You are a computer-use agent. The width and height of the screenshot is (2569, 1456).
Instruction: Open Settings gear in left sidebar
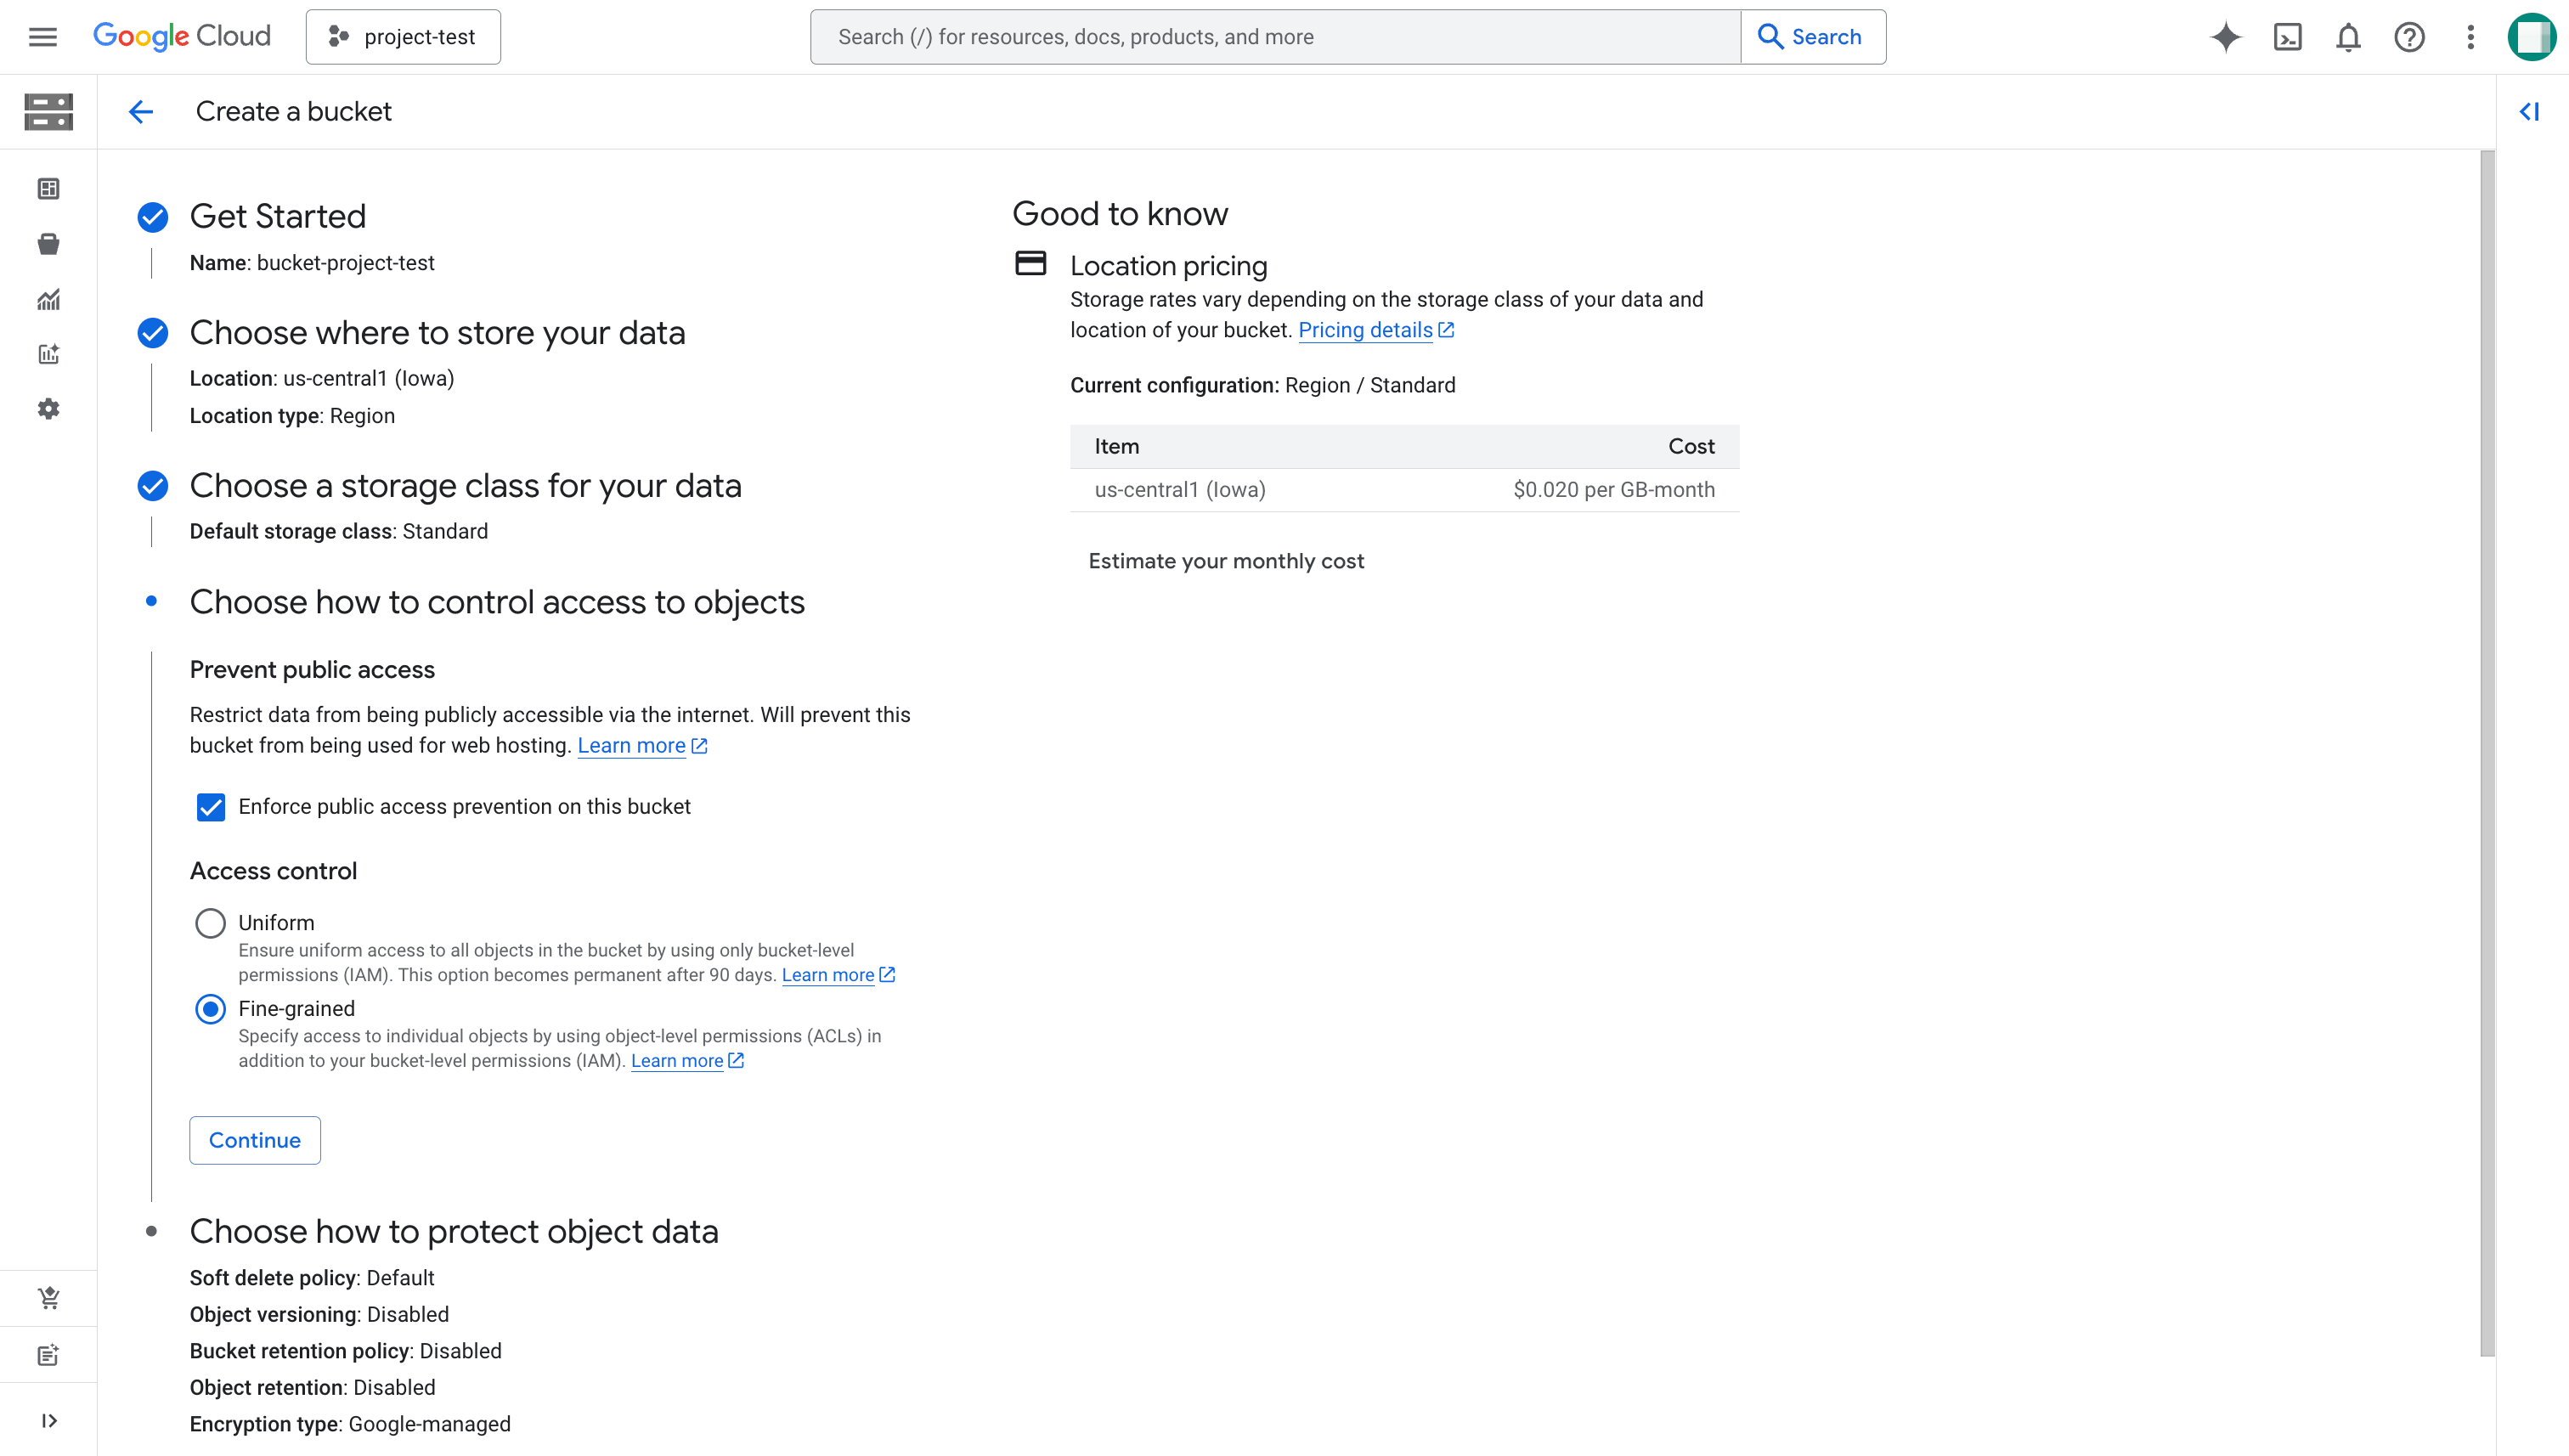(x=48, y=409)
